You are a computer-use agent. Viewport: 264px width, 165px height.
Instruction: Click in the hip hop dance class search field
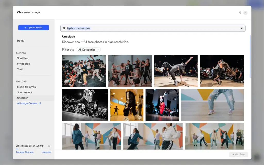[x=153, y=28]
